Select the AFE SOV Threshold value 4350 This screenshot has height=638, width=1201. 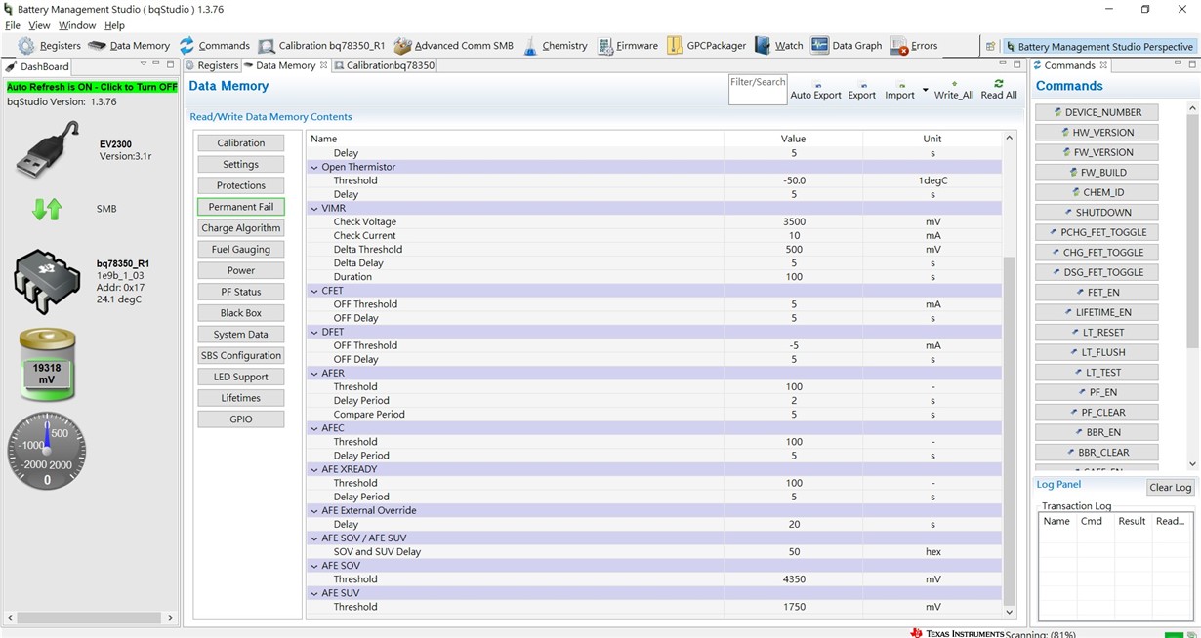click(793, 579)
